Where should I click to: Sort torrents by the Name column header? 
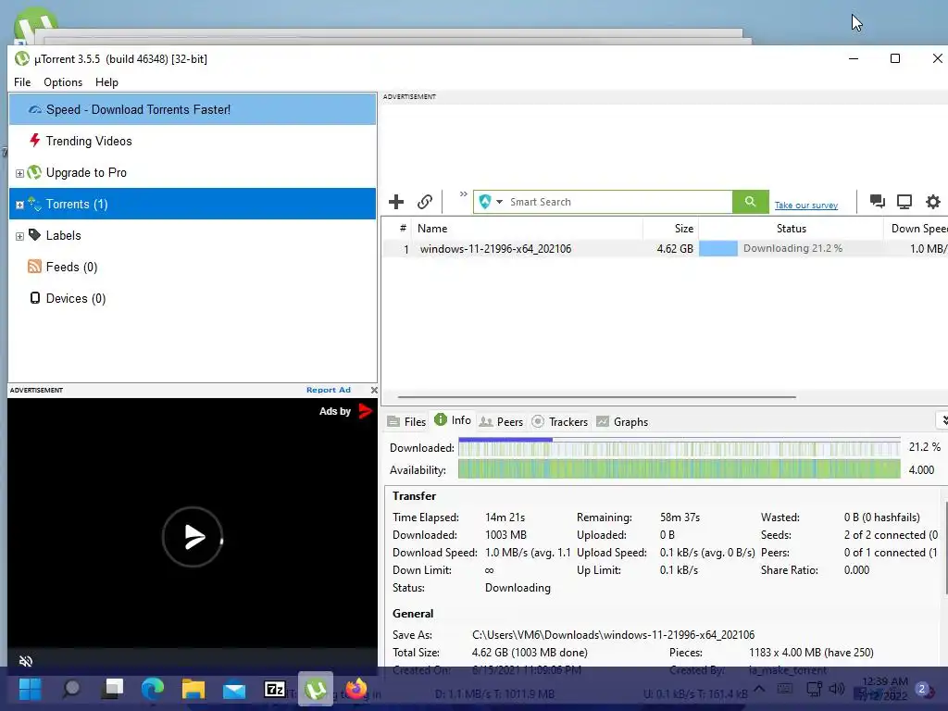527,229
